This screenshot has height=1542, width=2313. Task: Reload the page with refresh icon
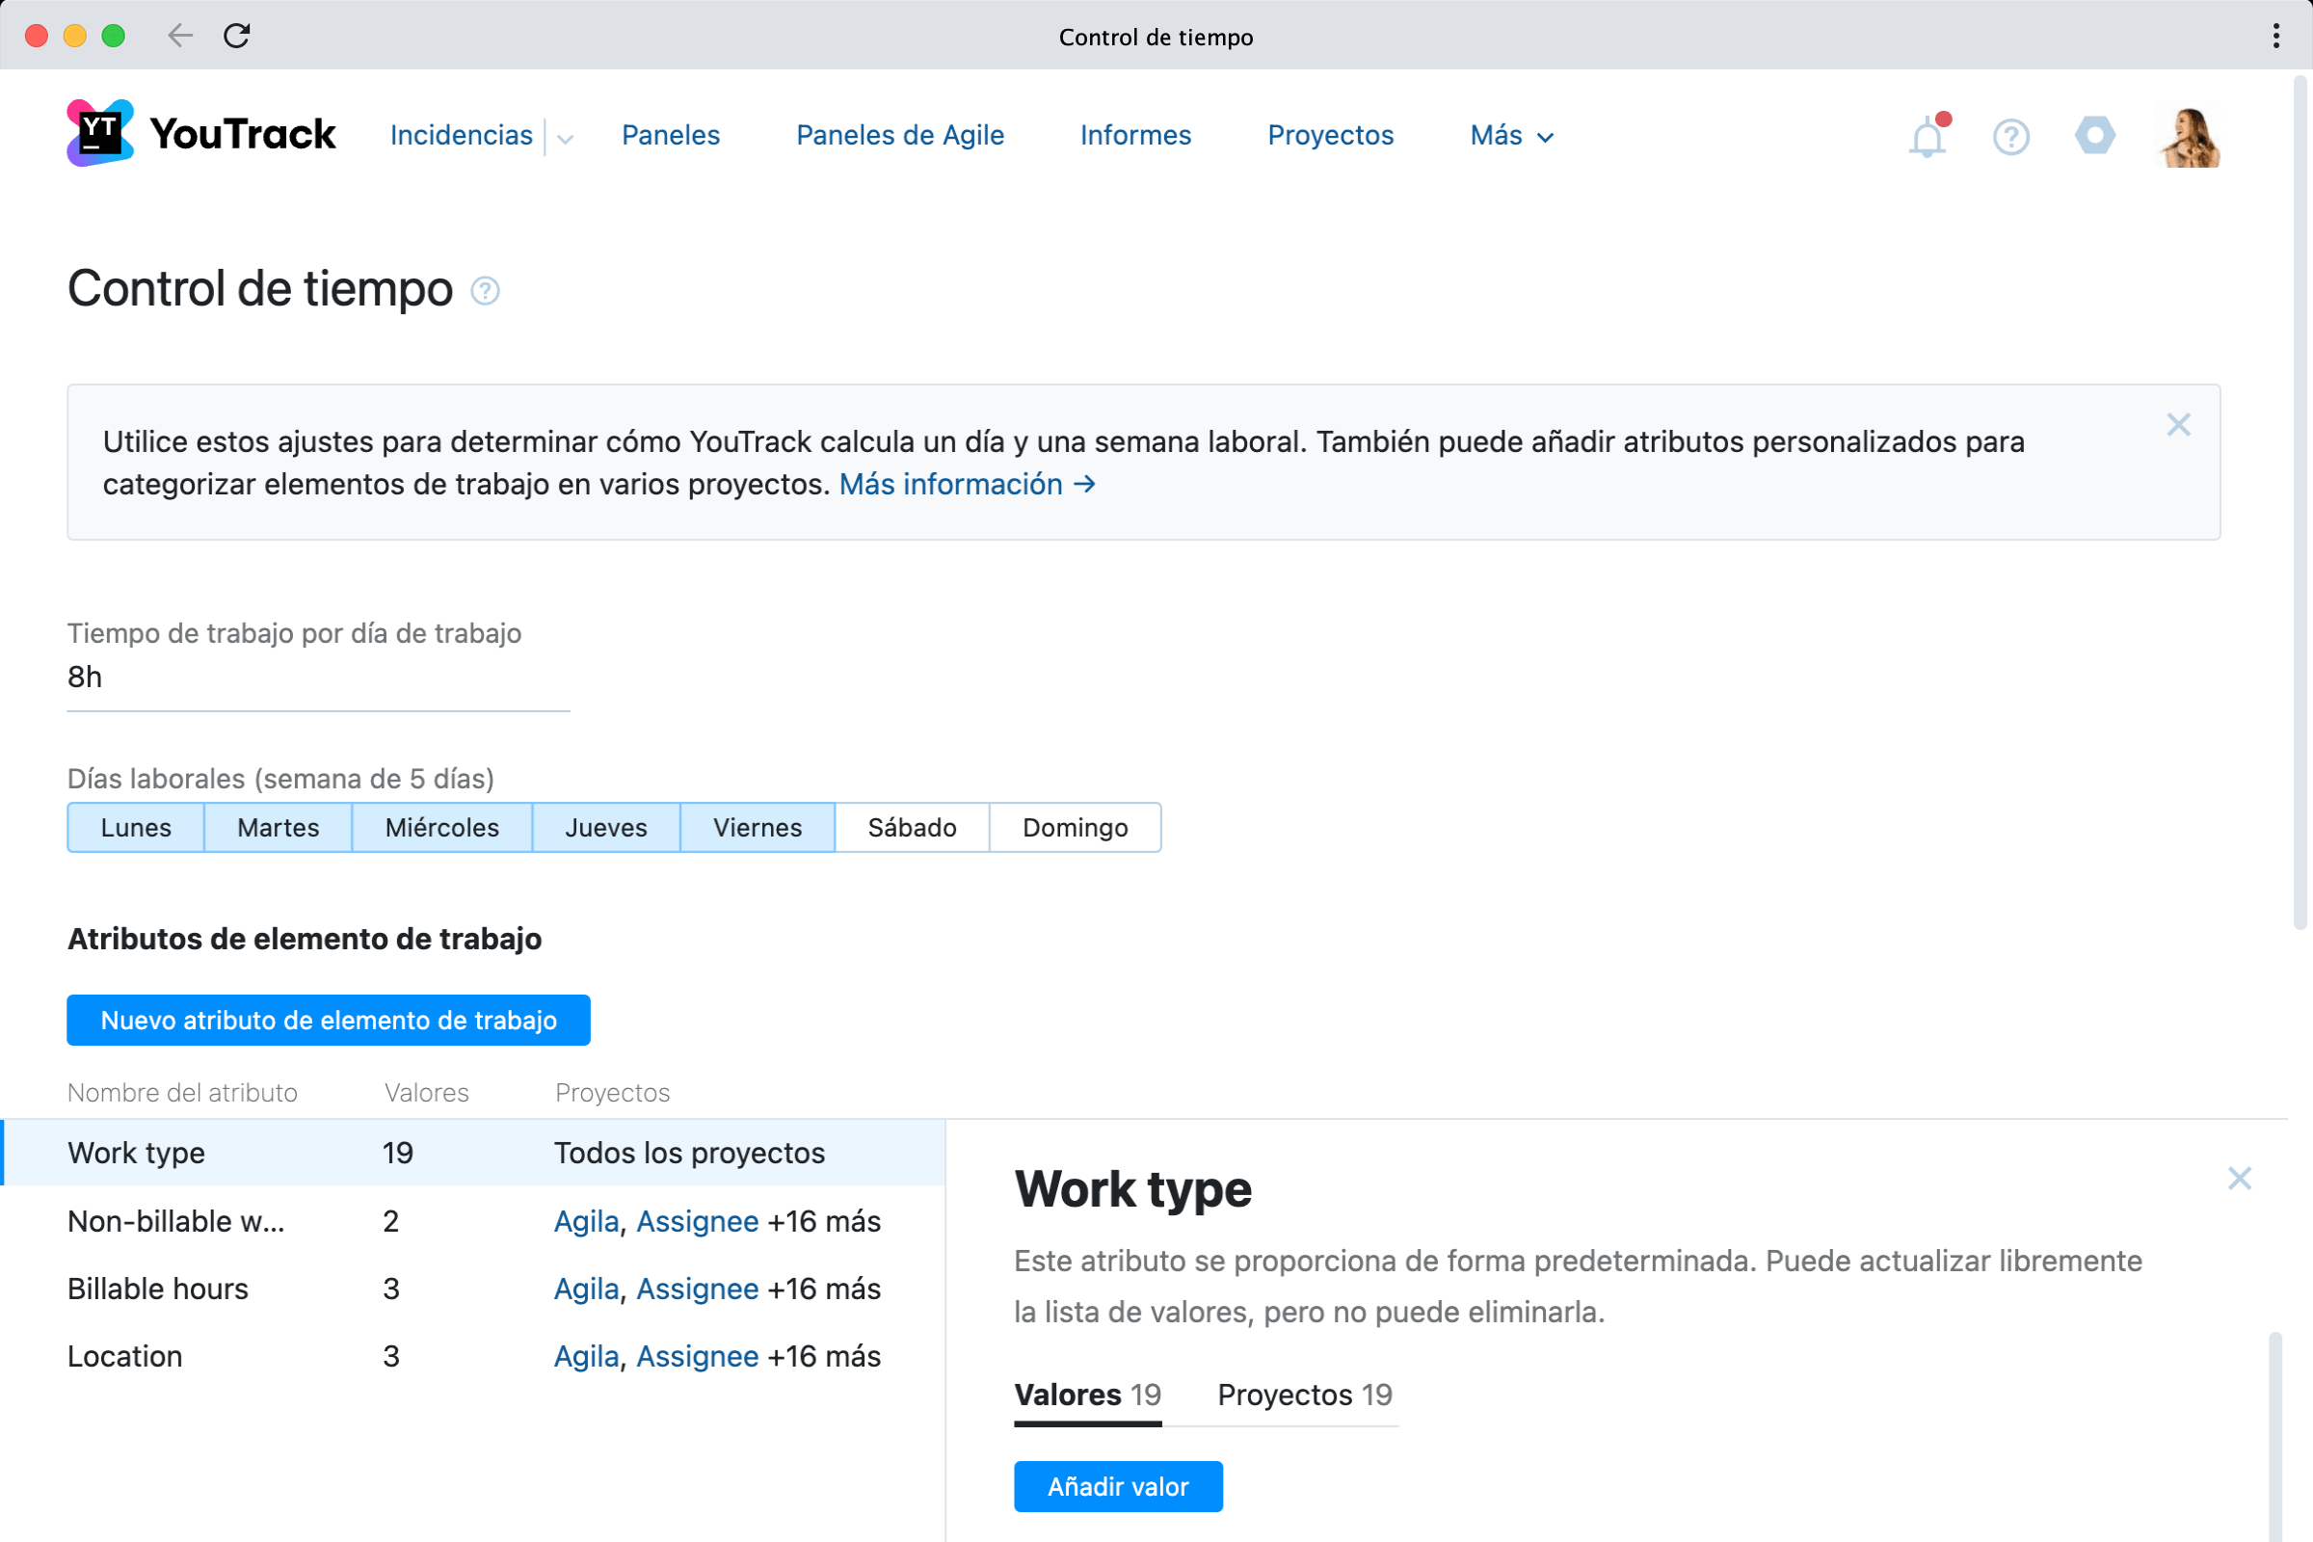237,37
